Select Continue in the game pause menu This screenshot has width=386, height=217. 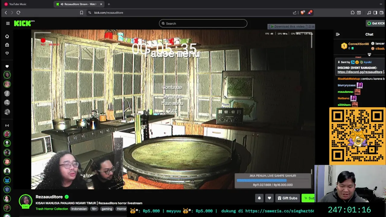point(172,87)
